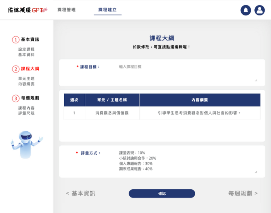Open the user profile icon
The height and width of the screenshot is (213, 271).
(x=259, y=10)
